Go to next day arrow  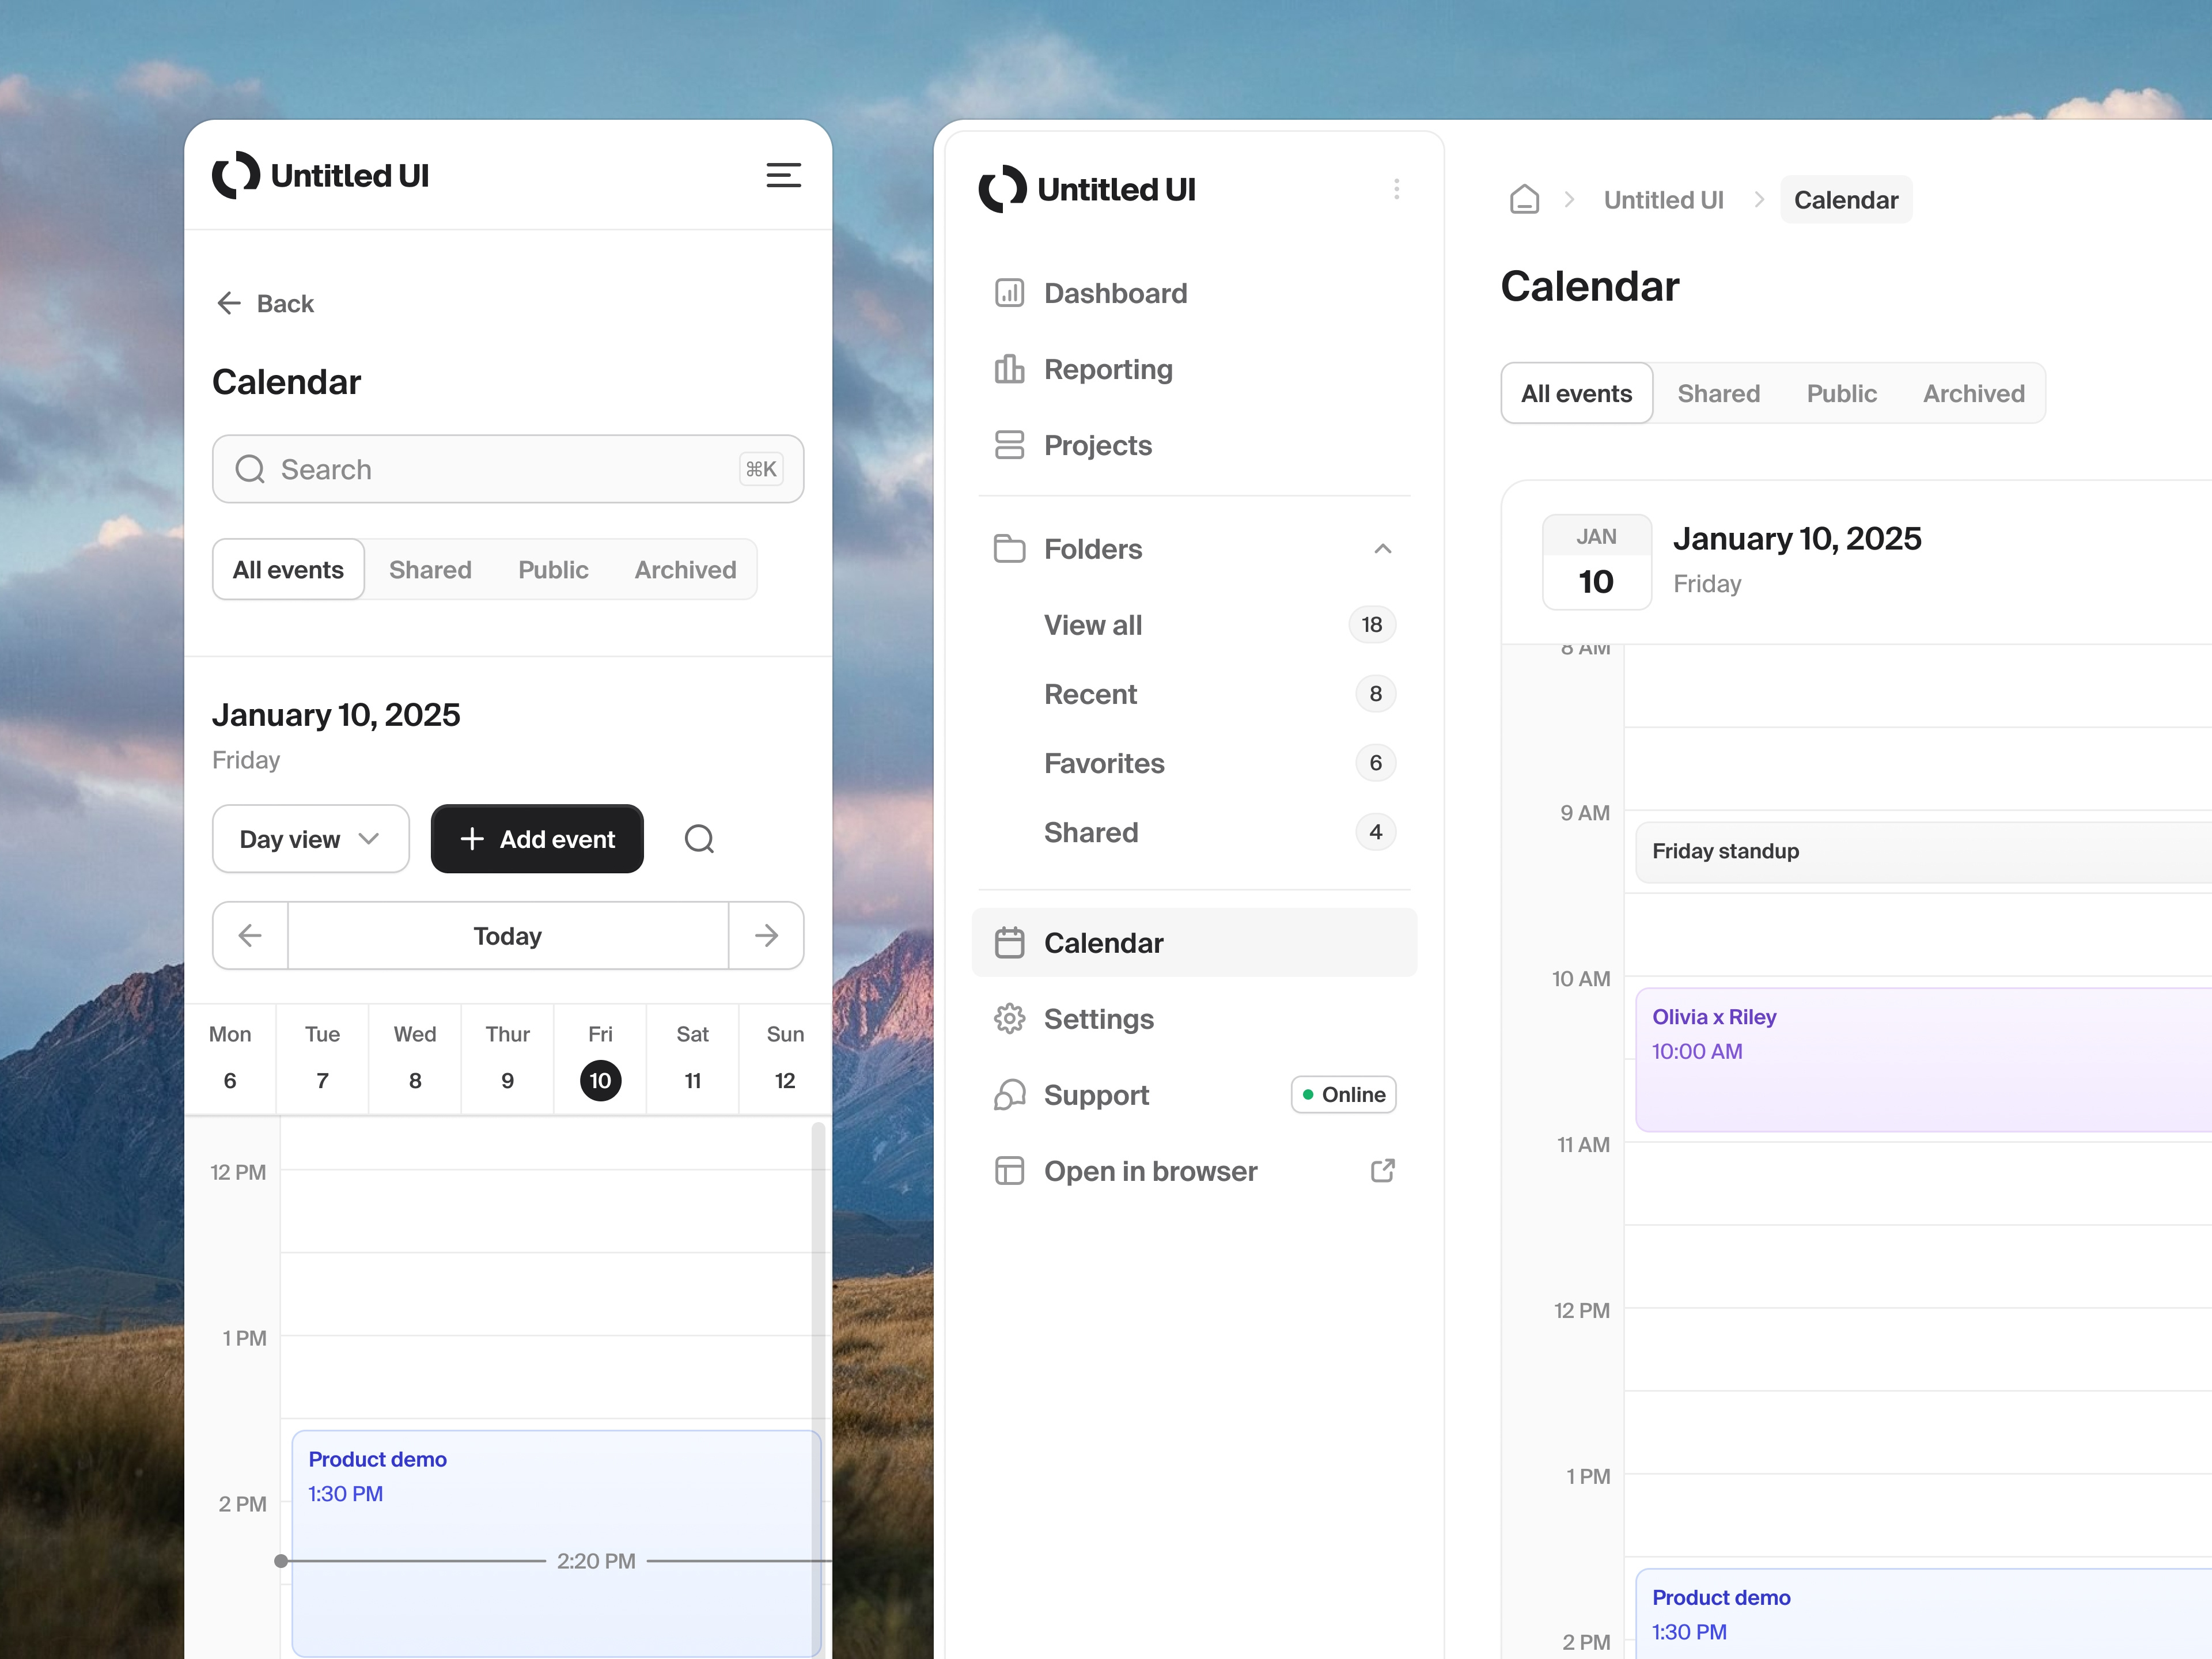(766, 936)
